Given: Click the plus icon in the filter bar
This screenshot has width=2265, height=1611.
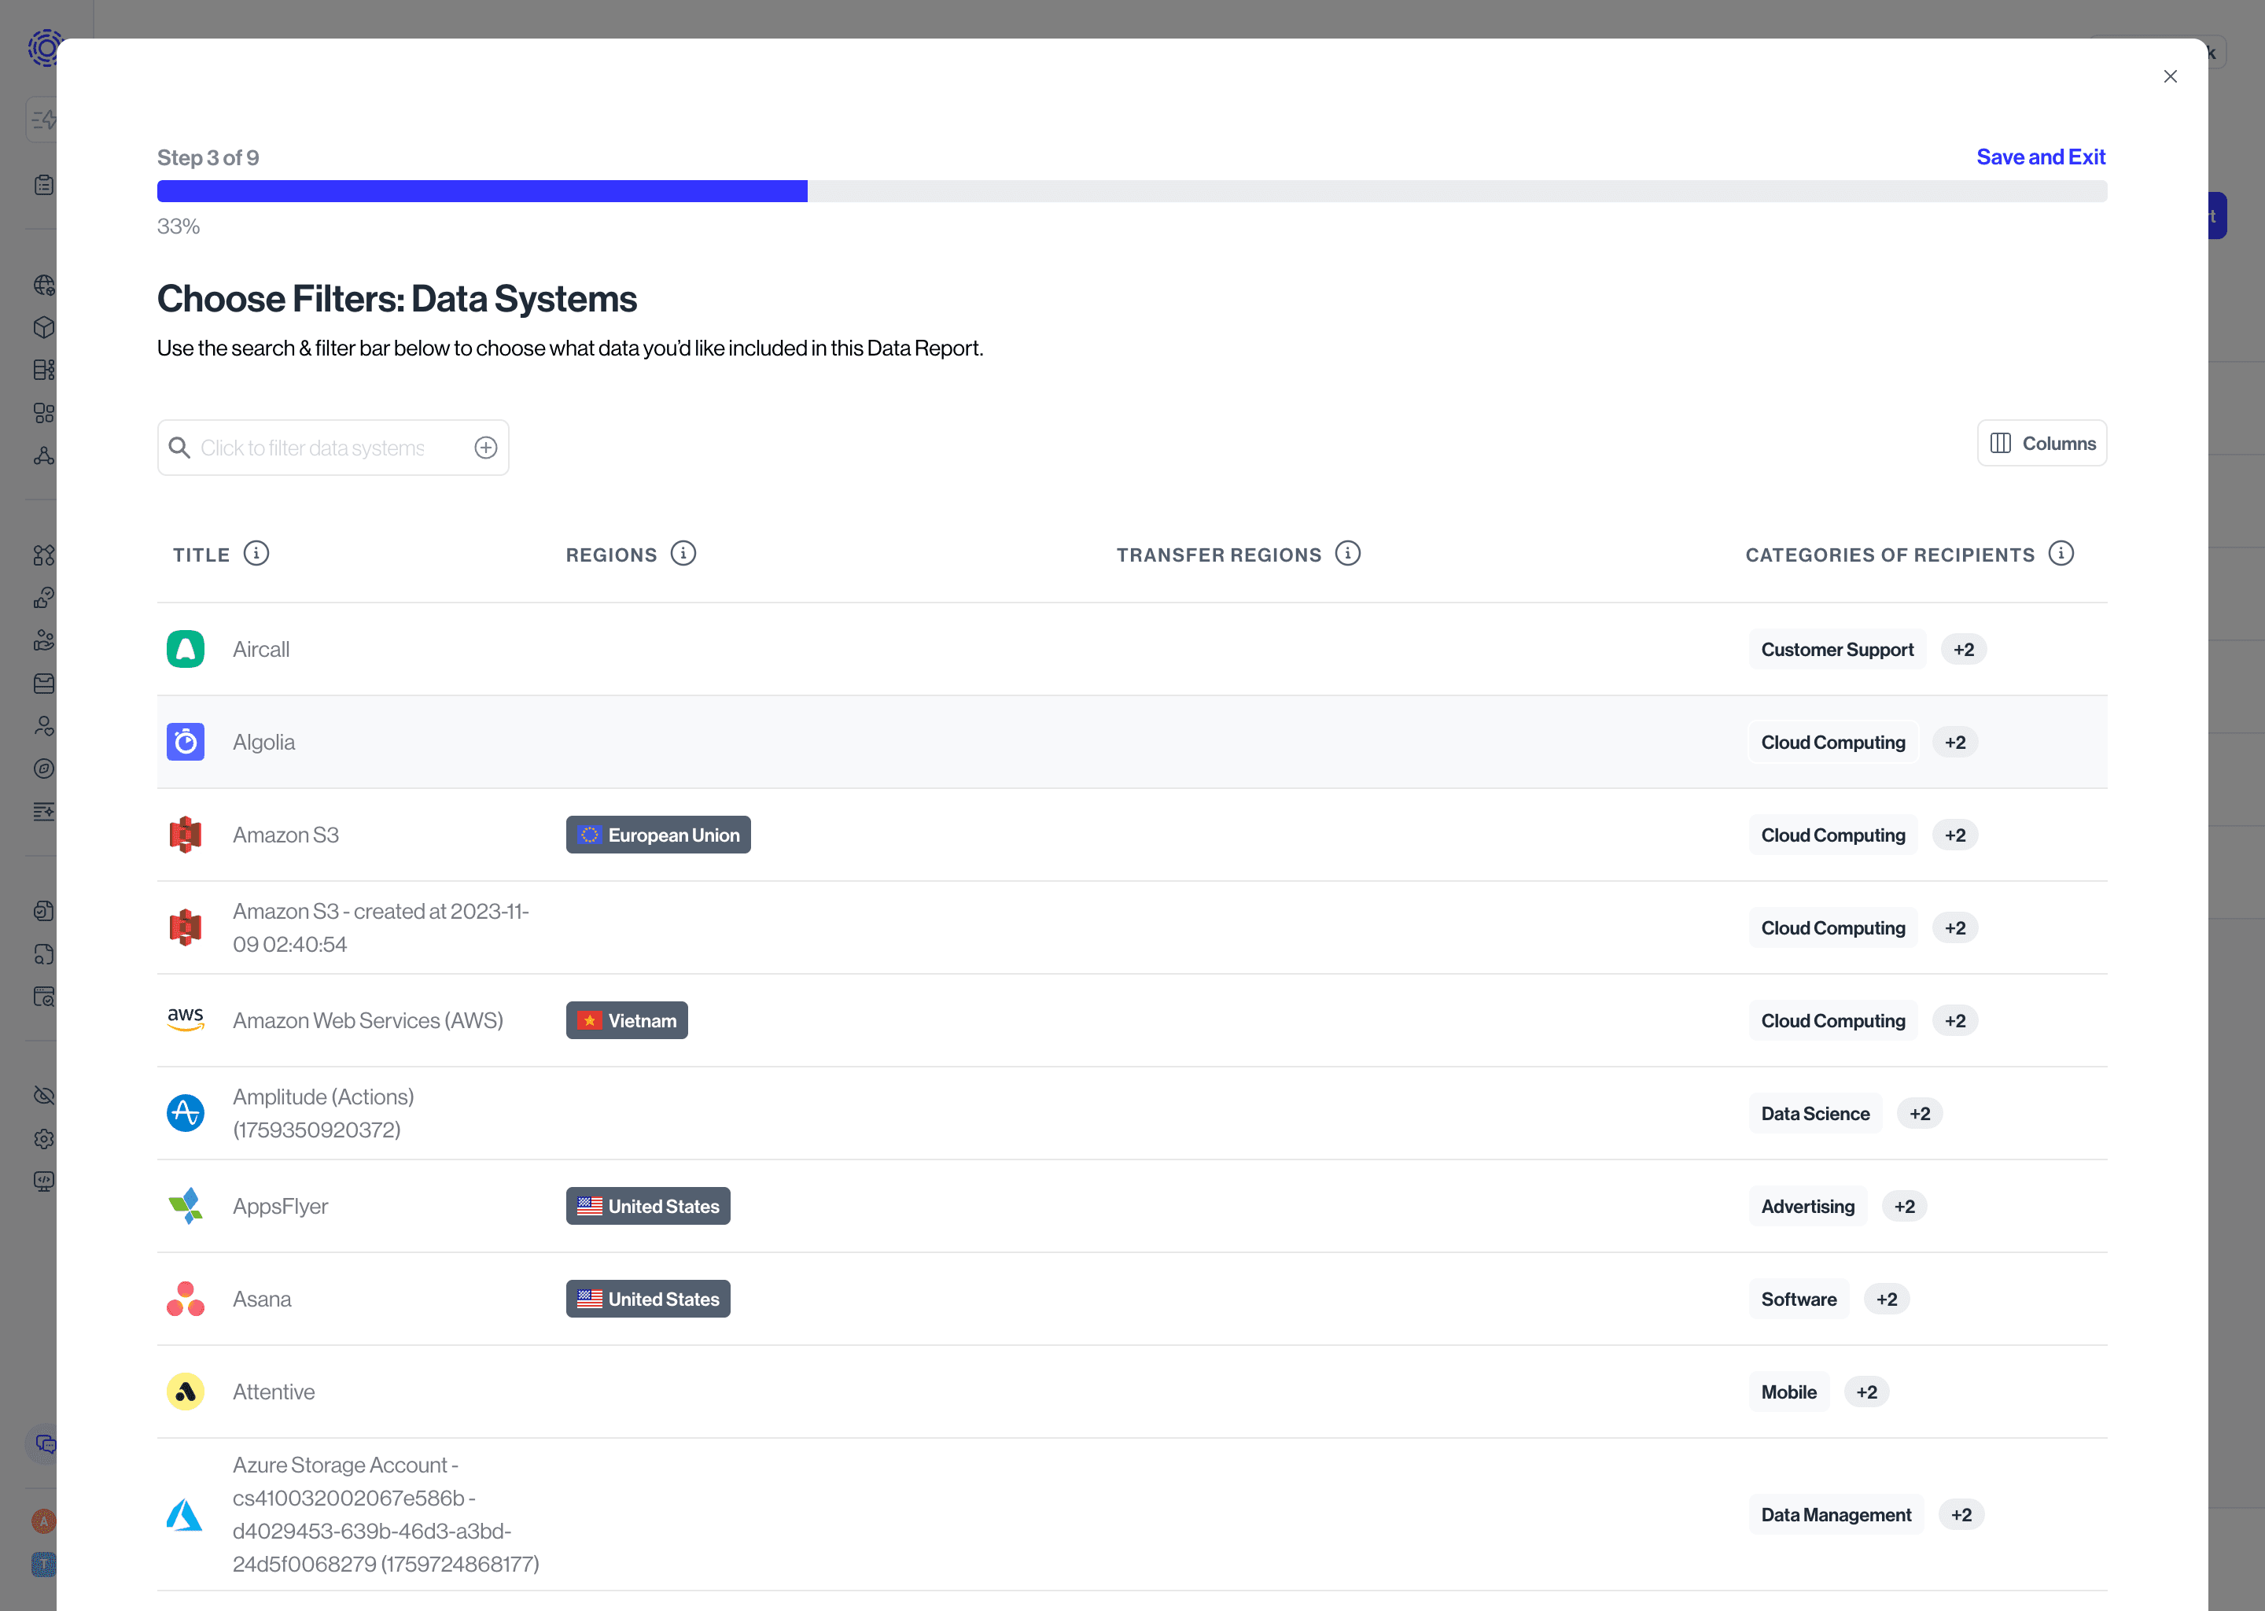Looking at the screenshot, I should point(486,448).
